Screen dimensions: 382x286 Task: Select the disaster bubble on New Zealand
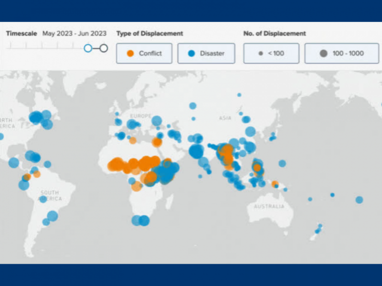(x=318, y=231)
